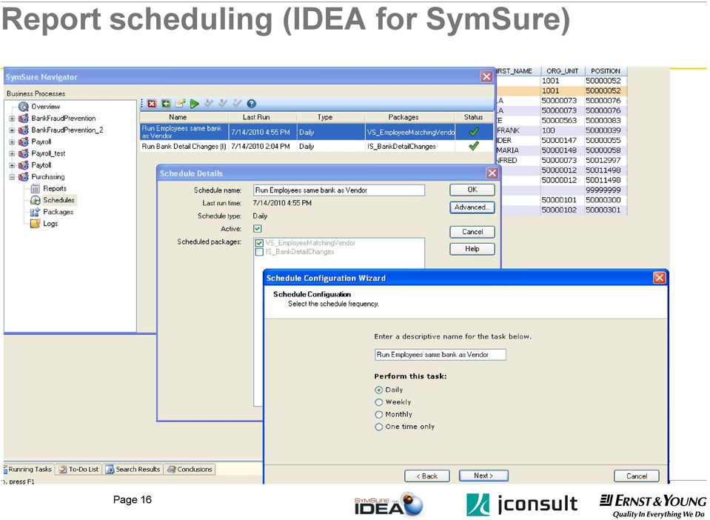Viewport: 710px width, 520px height.
Task: Click the Packages icon in the tree
Action: pyautogui.click(x=35, y=212)
